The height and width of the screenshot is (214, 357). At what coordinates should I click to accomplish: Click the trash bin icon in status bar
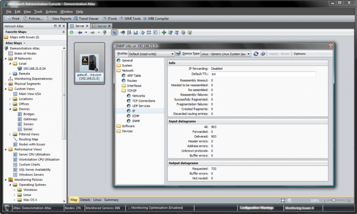[7, 208]
